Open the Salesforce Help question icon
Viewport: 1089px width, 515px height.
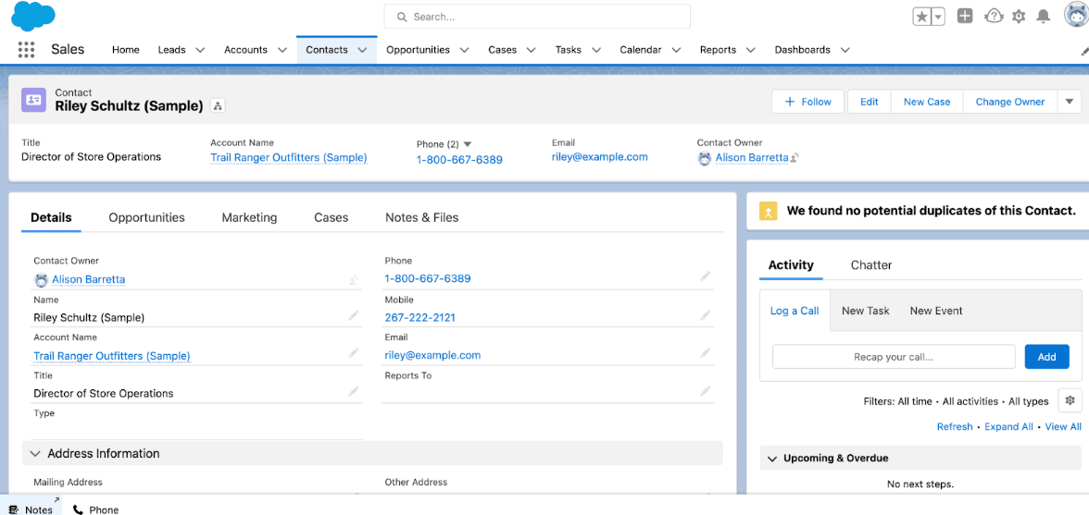click(x=994, y=17)
